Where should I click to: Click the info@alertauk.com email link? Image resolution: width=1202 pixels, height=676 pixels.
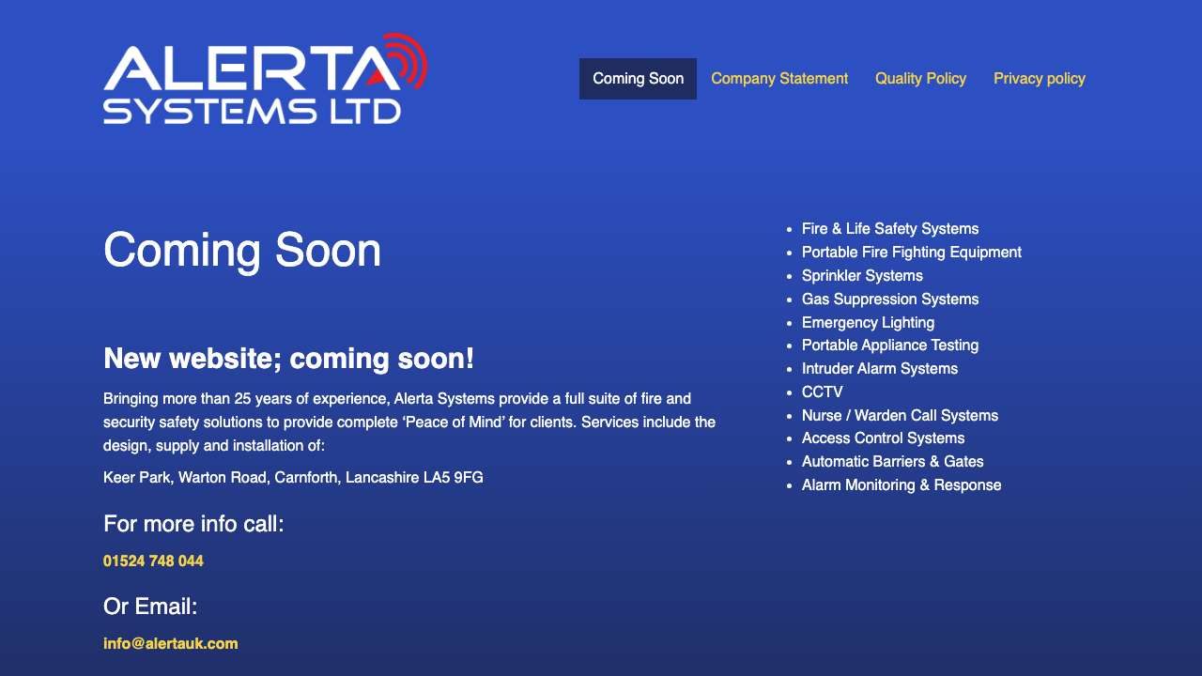point(170,643)
